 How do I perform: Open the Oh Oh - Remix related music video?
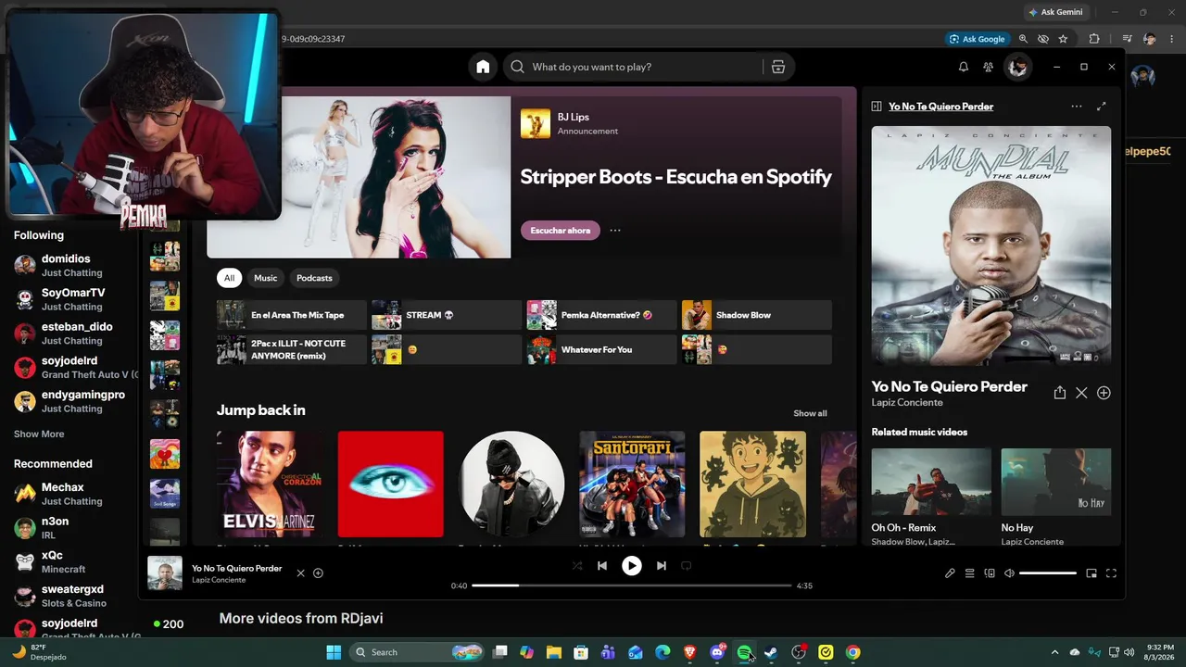[x=931, y=497]
